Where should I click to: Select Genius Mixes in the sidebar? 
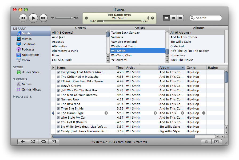click(31, 89)
